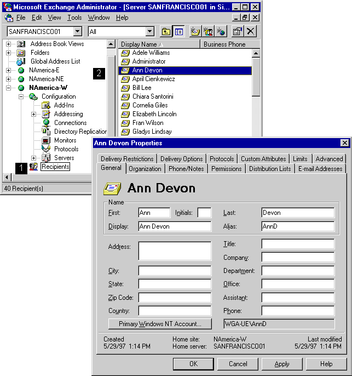Image resolution: width=352 pixels, height=376 pixels.
Task: Collapse the NAmerica-W site node
Action: (x=8, y=88)
